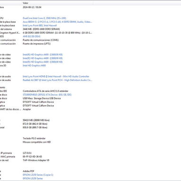Viewport: 181px width, 181px height.
Task: Open the Intel Lynx Point HDMI audio link
Action: (x=56, y=76)
